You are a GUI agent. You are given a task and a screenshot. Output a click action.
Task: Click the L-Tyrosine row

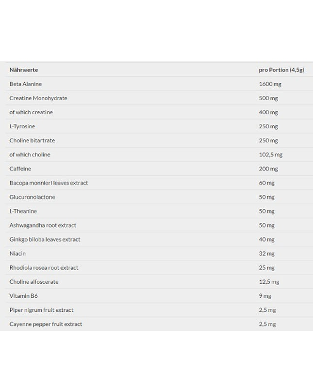[x=159, y=126]
